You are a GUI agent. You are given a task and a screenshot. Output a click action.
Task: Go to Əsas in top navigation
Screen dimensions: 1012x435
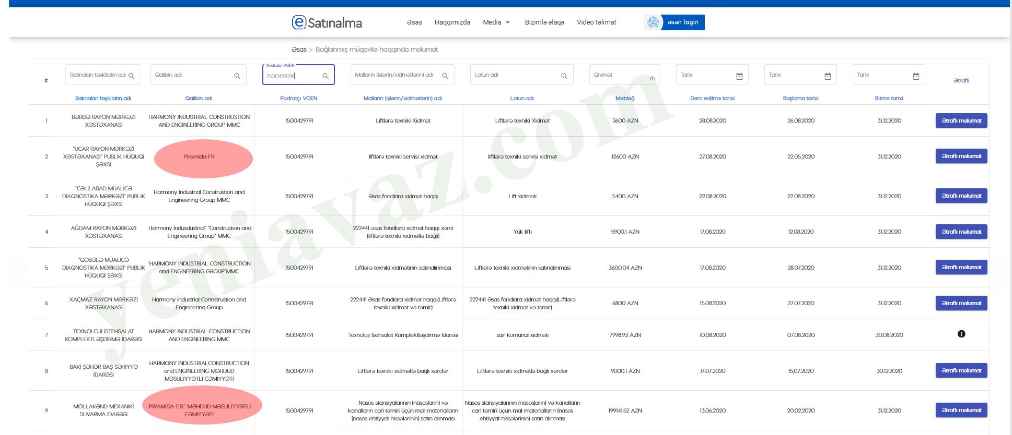pos(414,22)
